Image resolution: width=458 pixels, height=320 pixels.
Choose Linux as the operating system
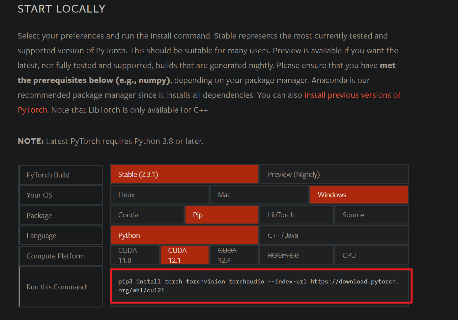tap(159, 195)
